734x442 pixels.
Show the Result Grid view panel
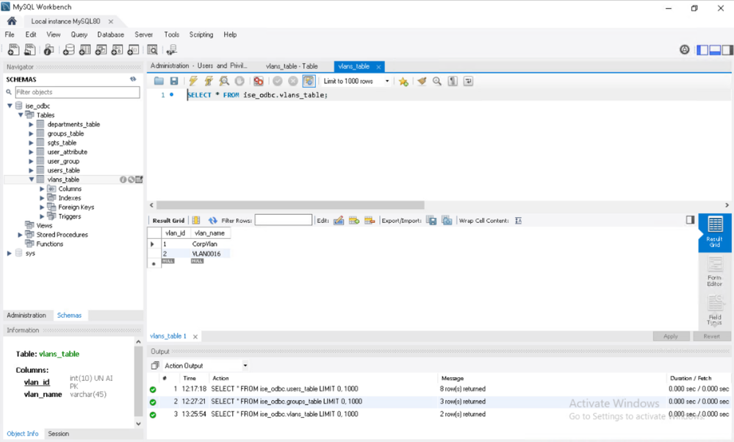click(x=715, y=232)
